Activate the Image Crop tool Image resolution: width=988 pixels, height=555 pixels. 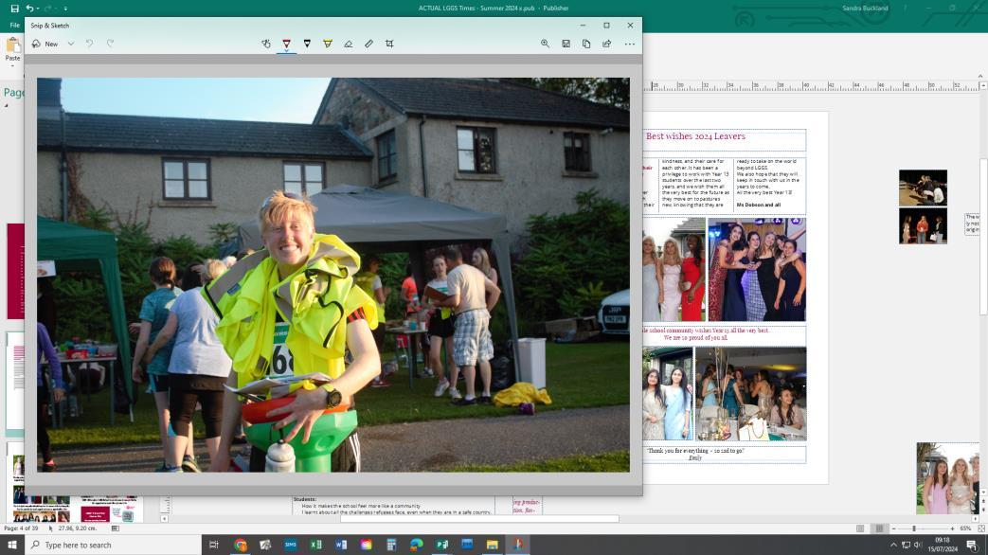click(x=389, y=44)
